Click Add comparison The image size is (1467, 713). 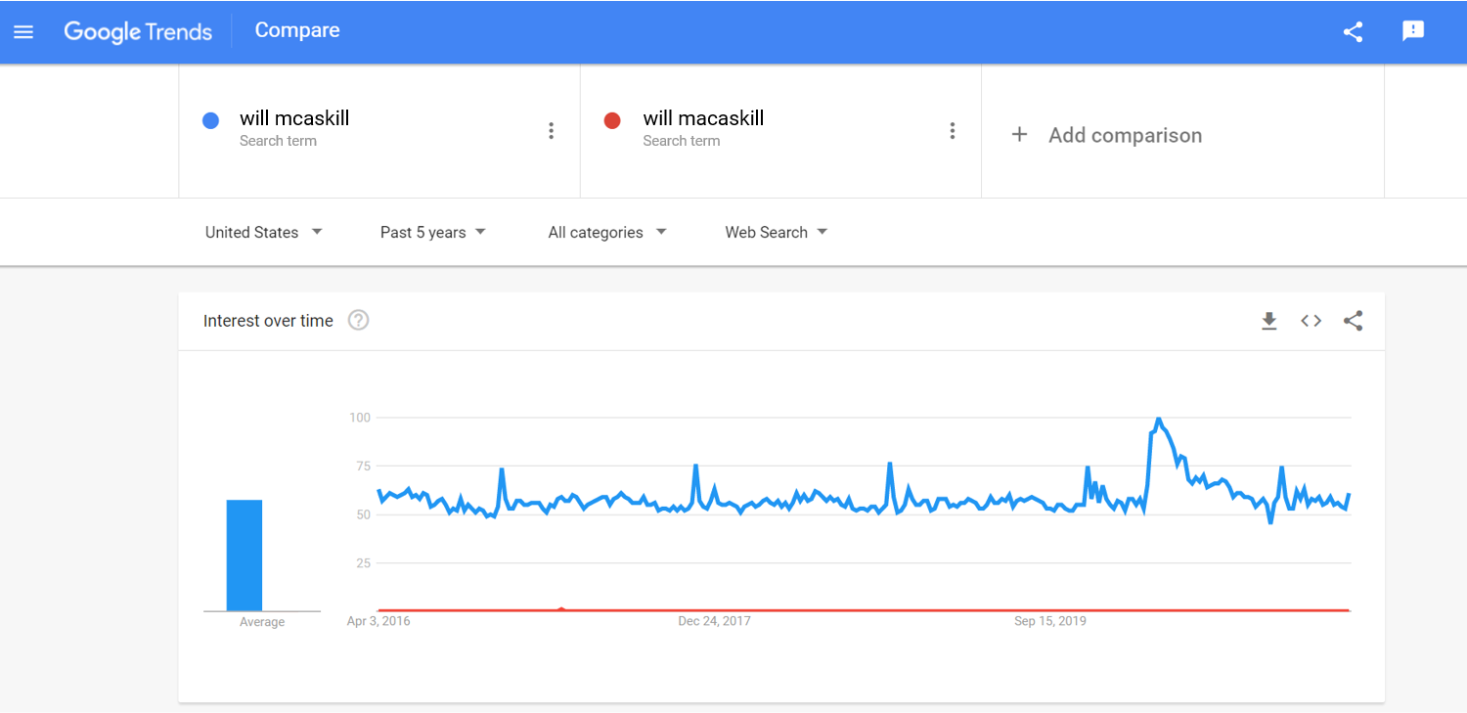(1106, 135)
